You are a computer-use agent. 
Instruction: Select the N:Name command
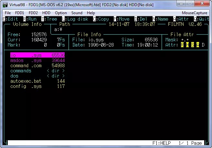160,19
